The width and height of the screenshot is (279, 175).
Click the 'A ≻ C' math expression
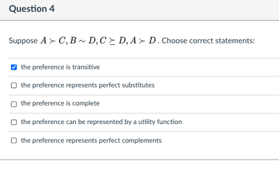coord(53,41)
